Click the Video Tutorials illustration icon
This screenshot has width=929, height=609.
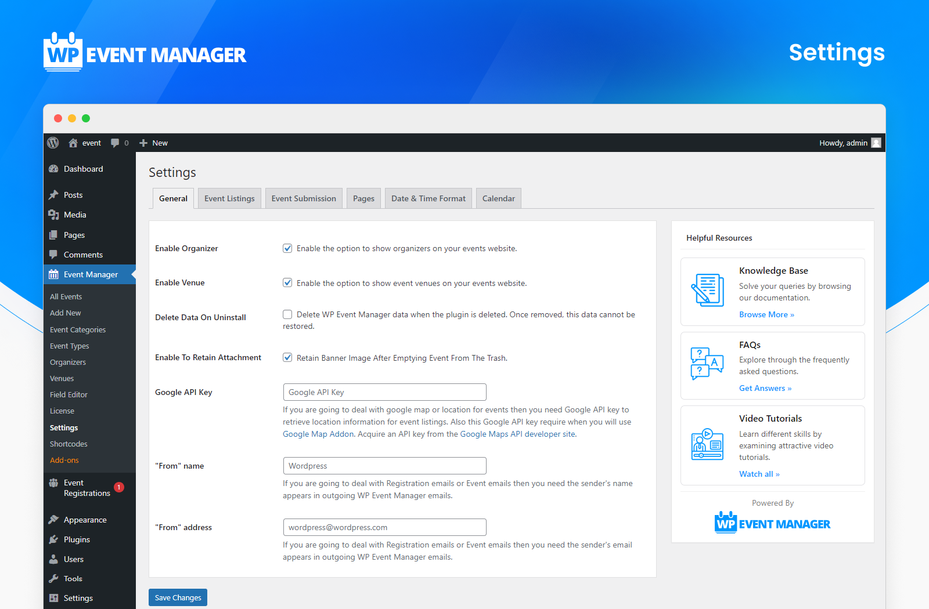[707, 444]
